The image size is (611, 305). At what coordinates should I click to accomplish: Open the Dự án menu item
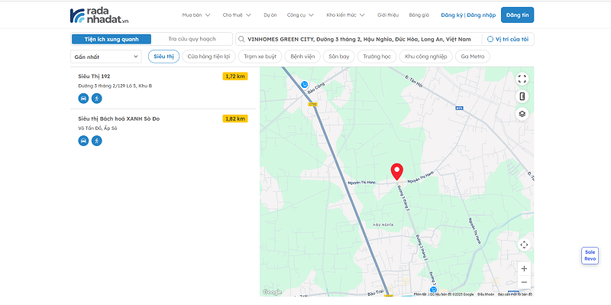pos(270,15)
